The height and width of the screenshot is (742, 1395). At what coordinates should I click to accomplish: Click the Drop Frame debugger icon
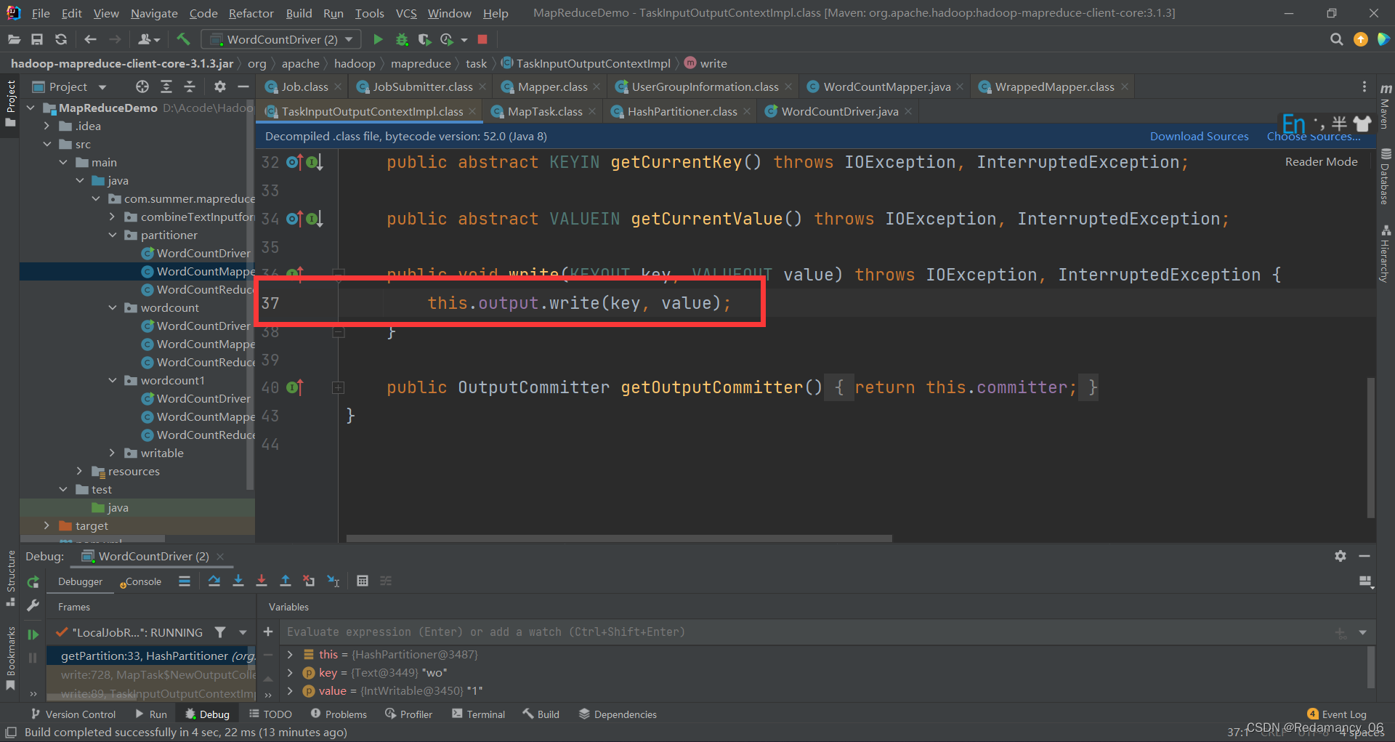tap(309, 581)
